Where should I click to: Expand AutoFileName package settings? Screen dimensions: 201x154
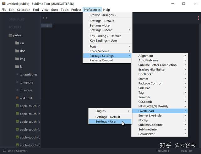click(160, 60)
